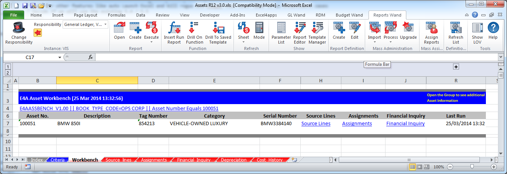
Task: Open the Process dropdown arrow
Action: click(x=390, y=42)
